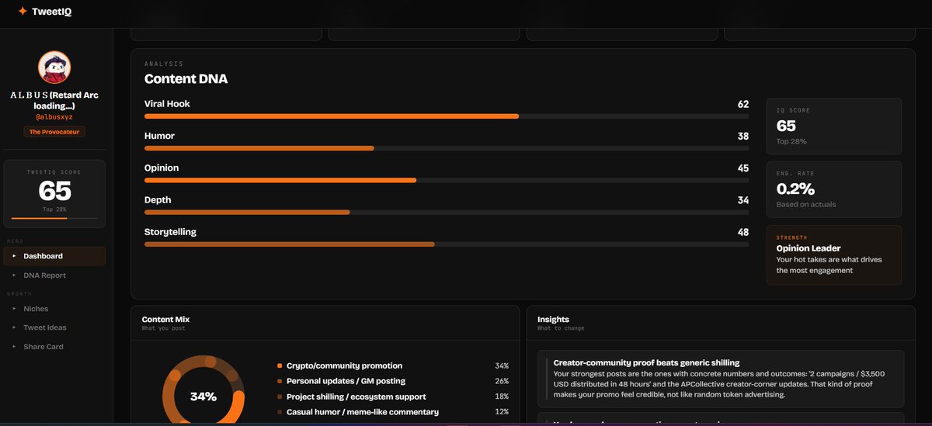Viewport: 932px width, 426px height.
Task: Click The Provocateur badge
Action: (54, 132)
